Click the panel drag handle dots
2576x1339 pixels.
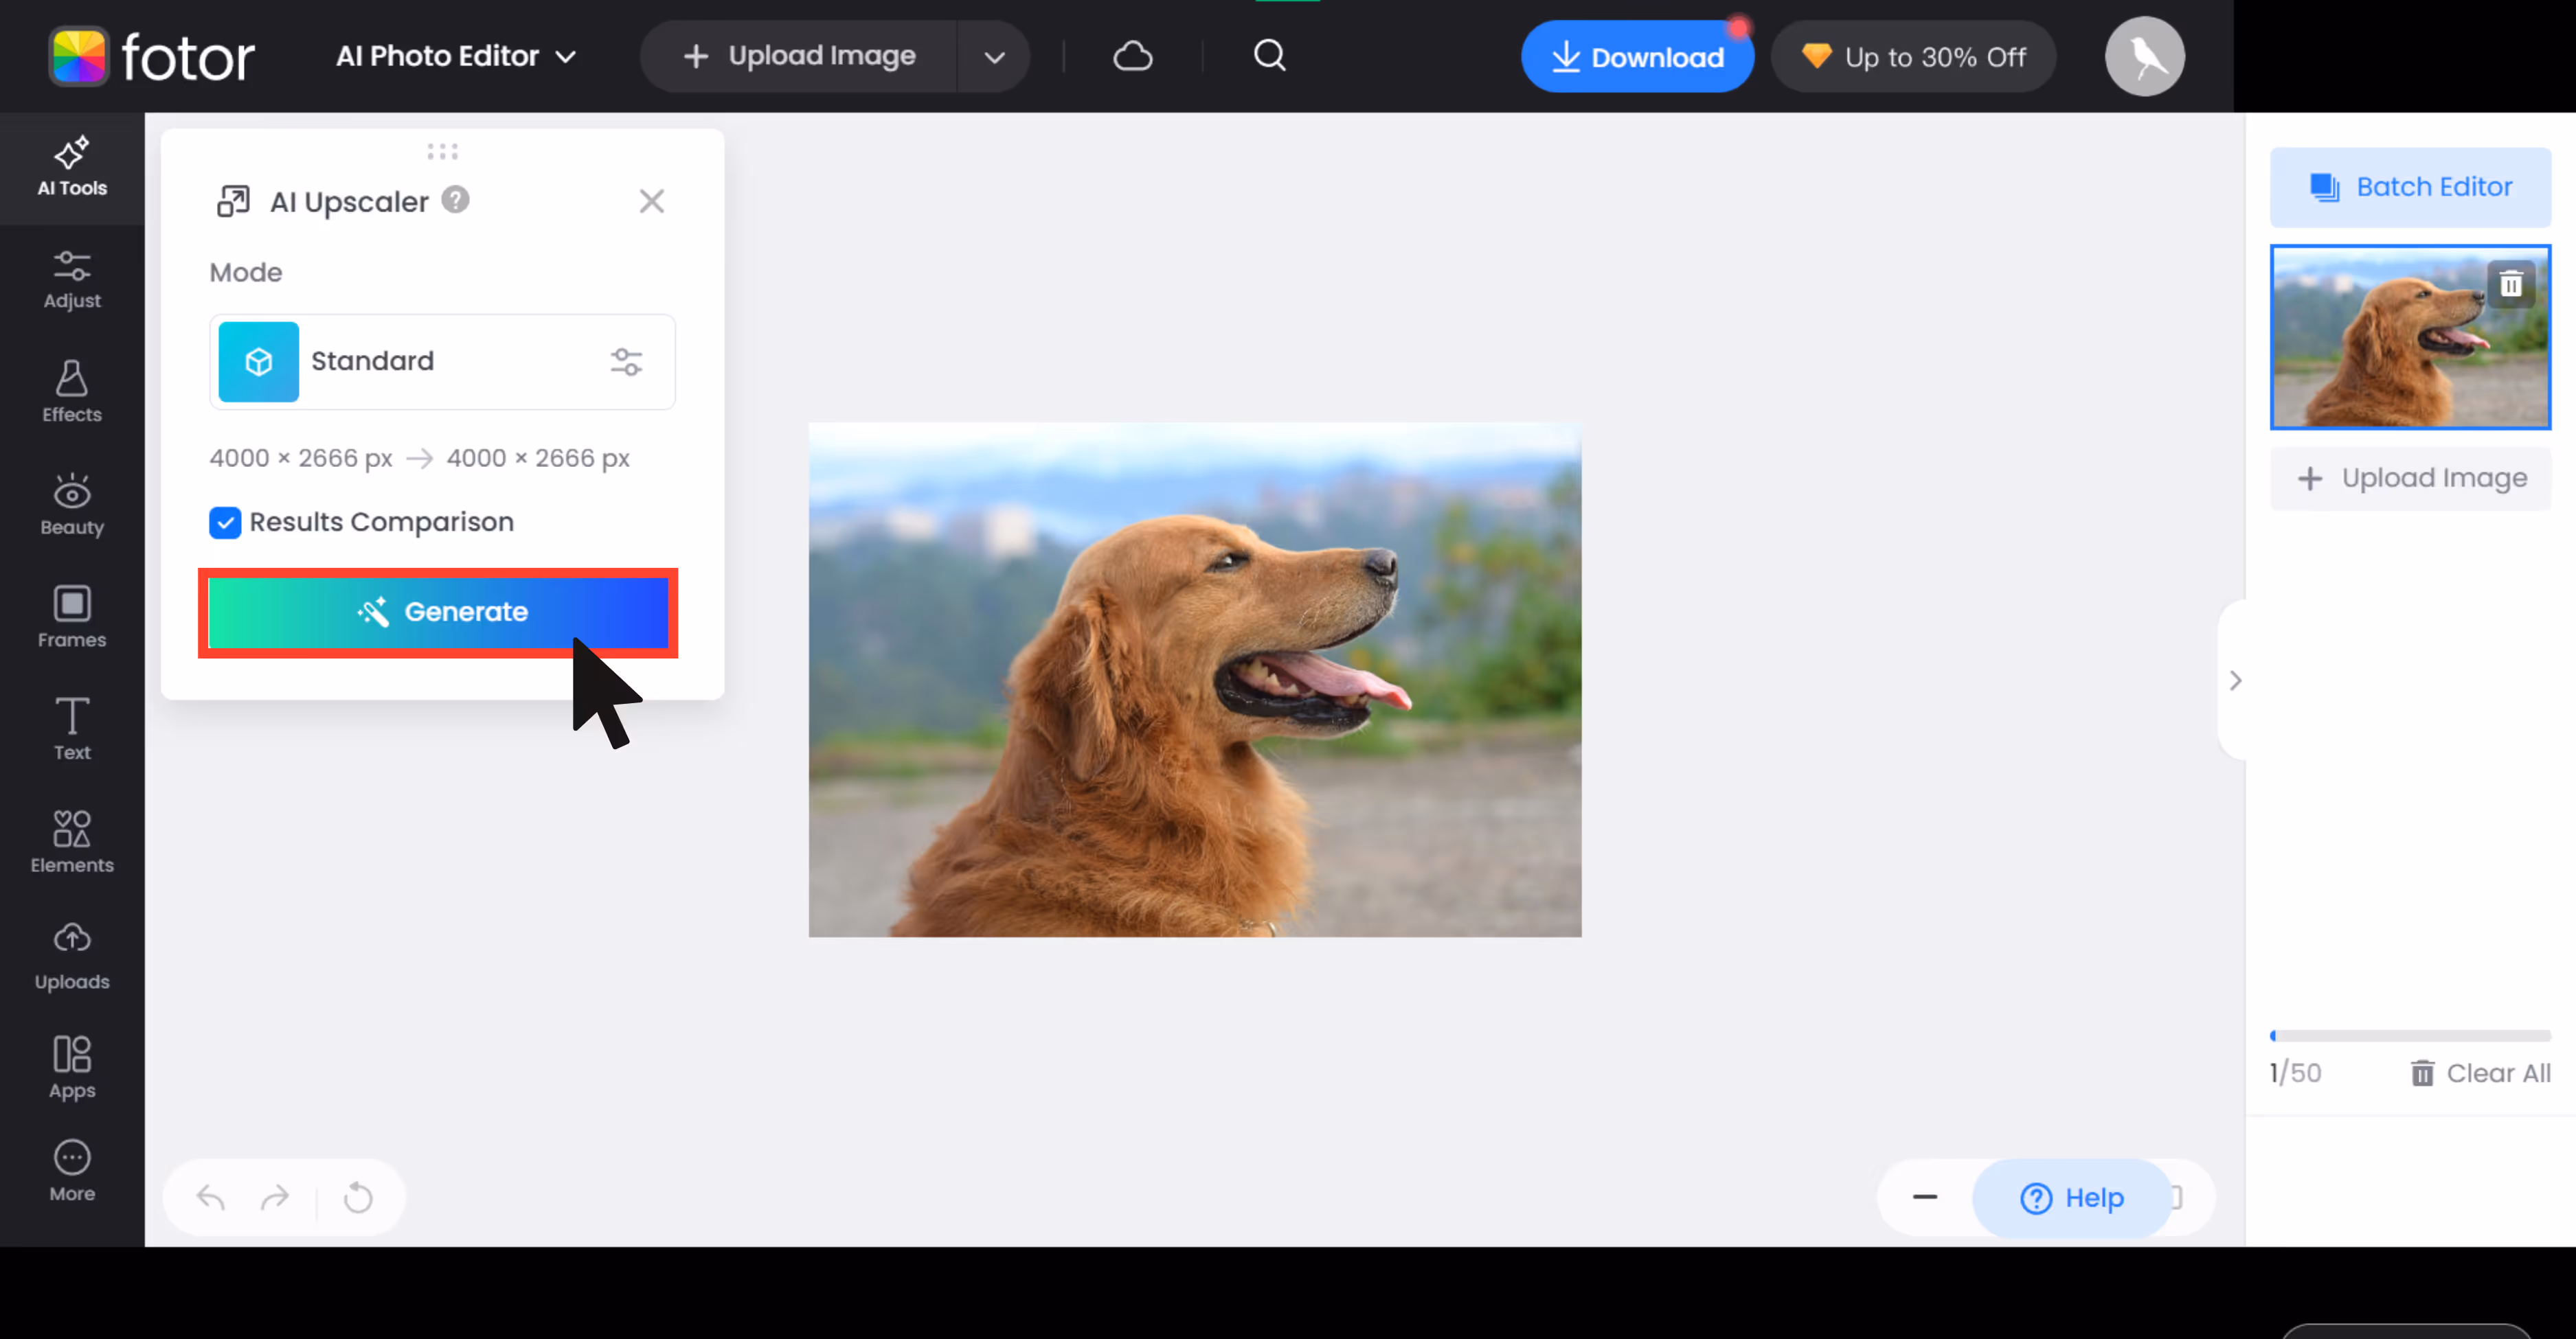[443, 152]
